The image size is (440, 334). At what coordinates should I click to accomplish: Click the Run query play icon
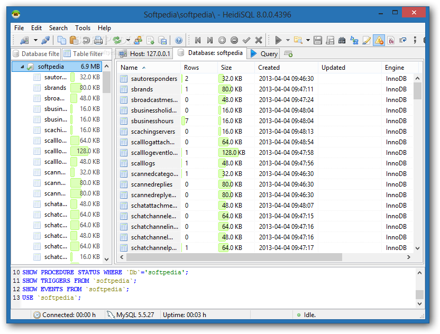click(278, 40)
